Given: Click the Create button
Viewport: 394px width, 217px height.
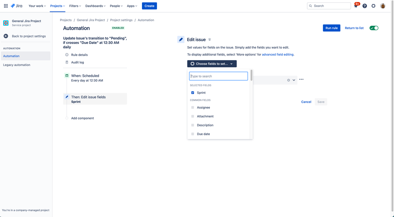Looking at the screenshot, I should (149, 6).
